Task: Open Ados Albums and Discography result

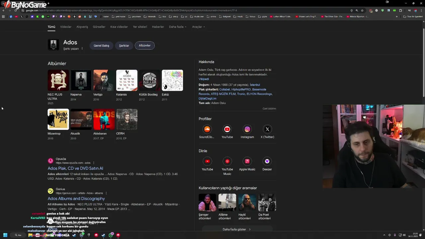Action: [76, 199]
